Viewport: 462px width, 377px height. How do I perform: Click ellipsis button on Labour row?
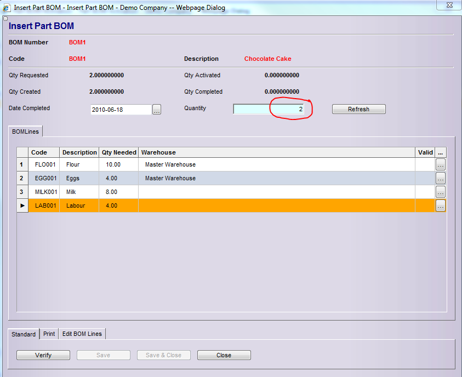click(441, 205)
